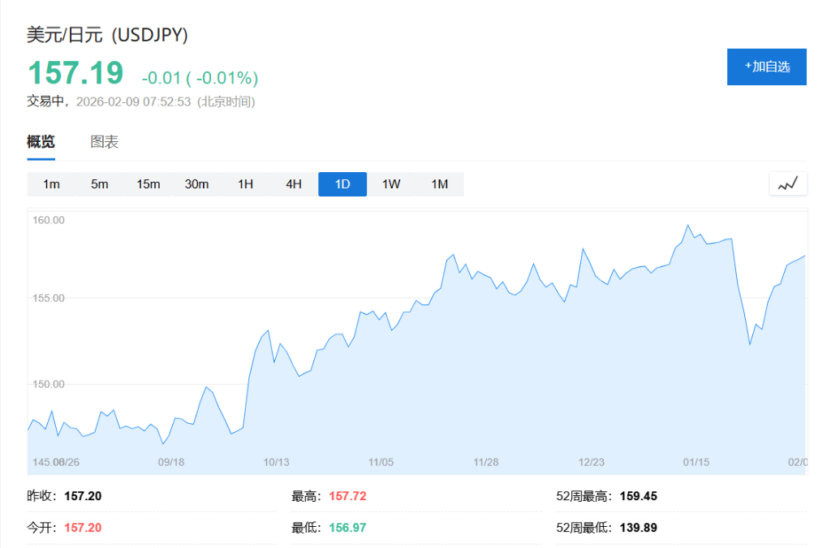Click the 52周最低 value 139.89
Screen dimensions: 831x548
point(638,528)
